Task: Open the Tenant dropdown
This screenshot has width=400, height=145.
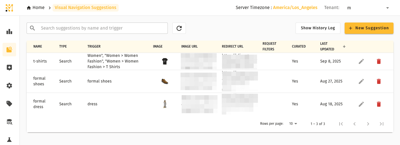Action: tap(368, 8)
